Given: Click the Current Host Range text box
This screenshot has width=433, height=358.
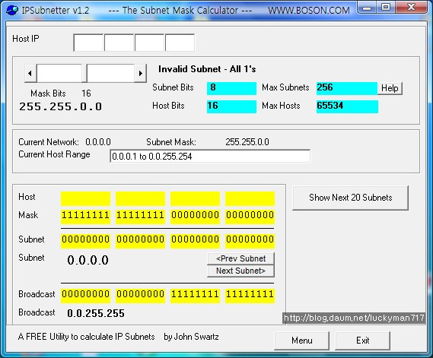Looking at the screenshot, I should [210, 156].
